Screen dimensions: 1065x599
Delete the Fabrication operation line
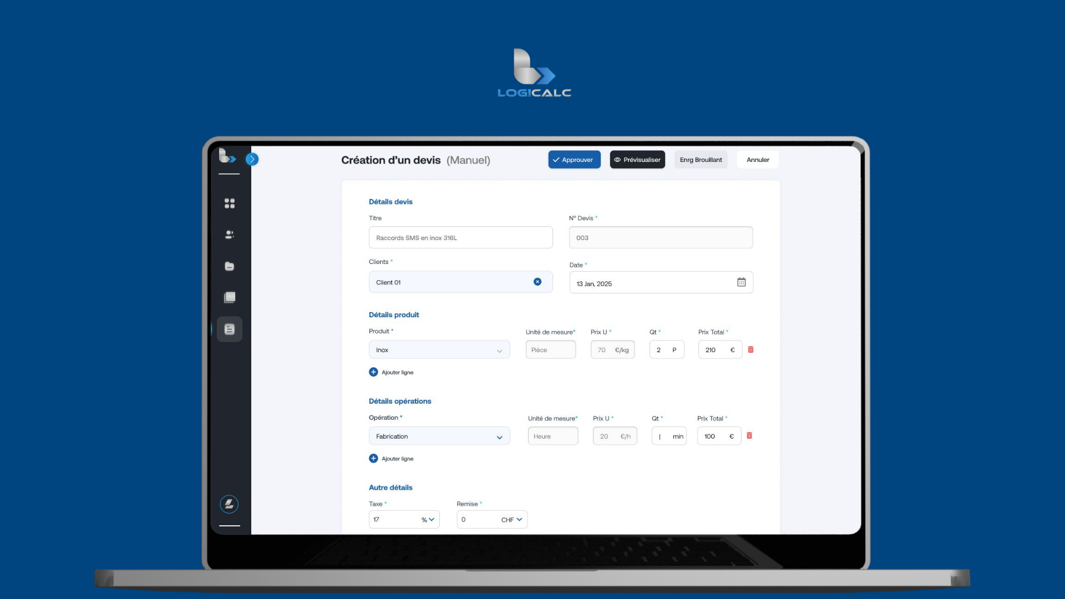coord(749,436)
